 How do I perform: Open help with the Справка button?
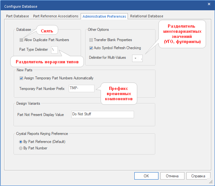198,176
